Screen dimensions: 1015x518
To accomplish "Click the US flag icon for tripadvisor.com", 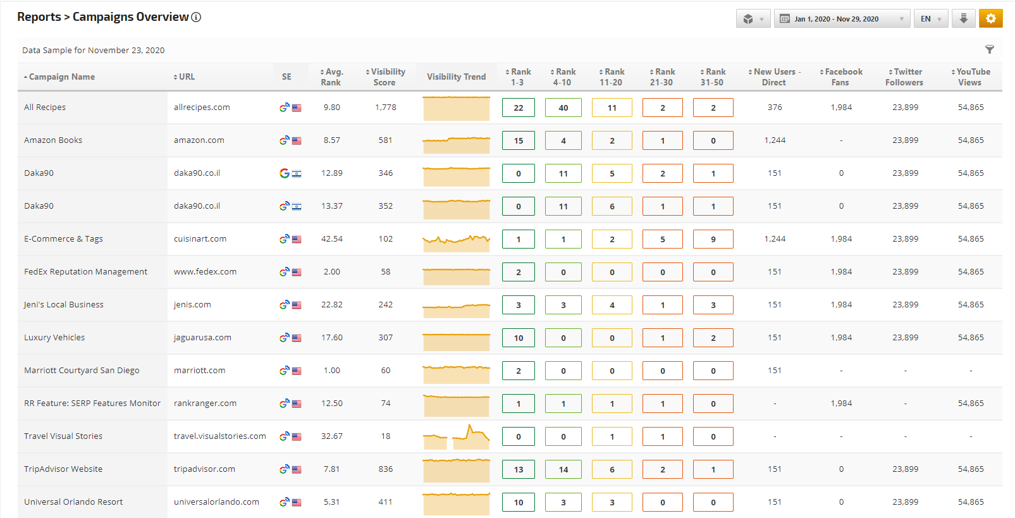I will 297,469.
